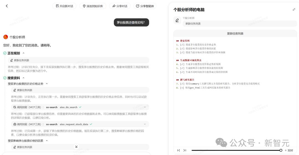Image resolution: width=299 pixels, height=155 pixels.
Task: Share the dialog using 分享对话
Action: (120, 6)
